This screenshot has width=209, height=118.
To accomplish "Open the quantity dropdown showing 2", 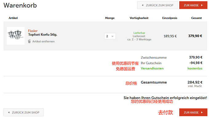I will [x=110, y=36].
